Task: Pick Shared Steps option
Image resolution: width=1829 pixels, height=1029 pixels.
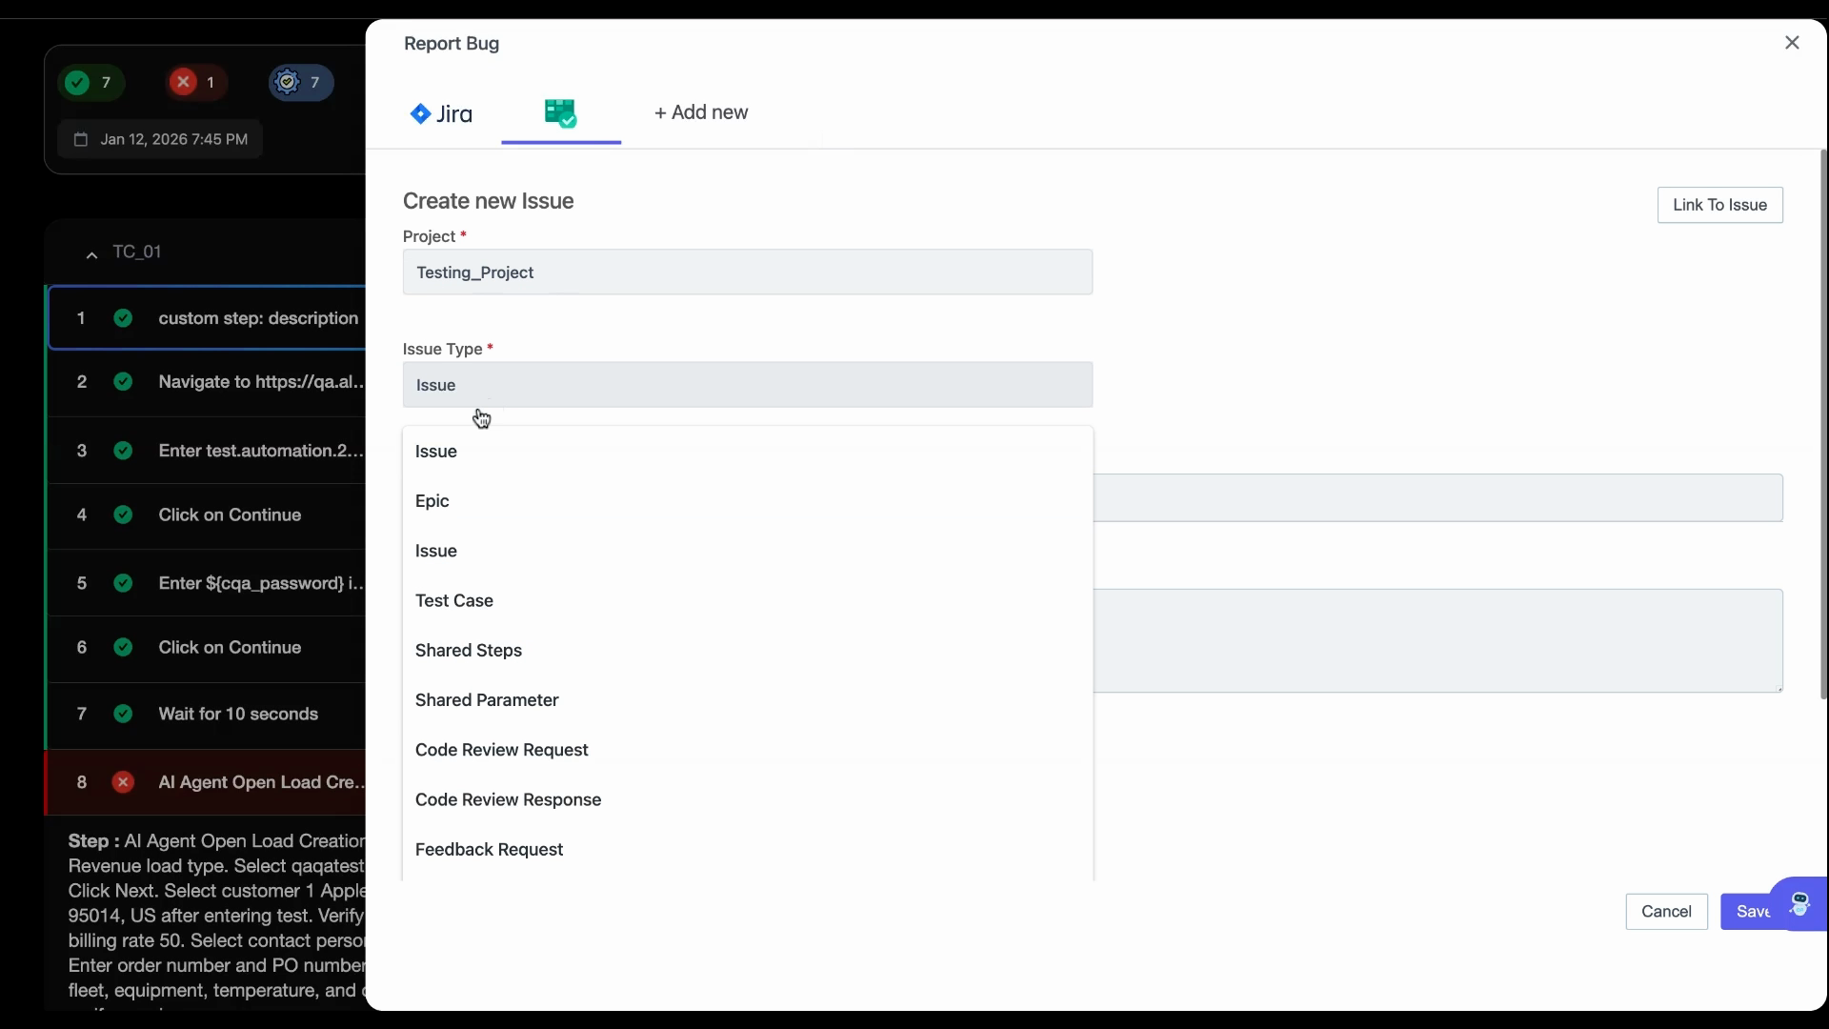Action: click(x=469, y=651)
